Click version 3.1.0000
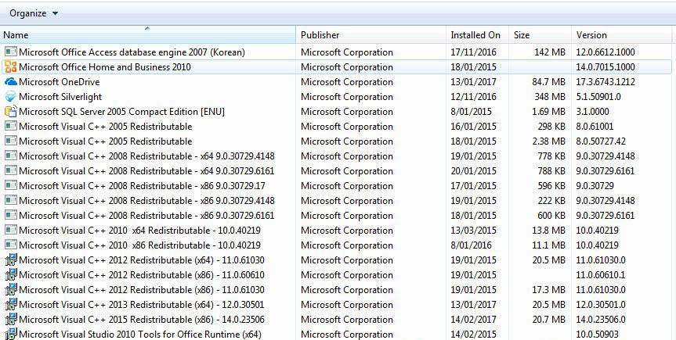Viewport: 676px width, 340px height. click(x=592, y=112)
